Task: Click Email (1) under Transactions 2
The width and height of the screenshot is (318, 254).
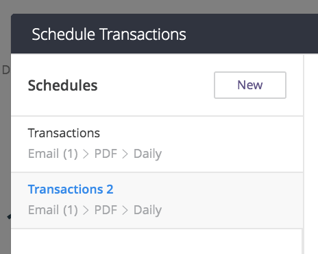Action: tap(53, 210)
